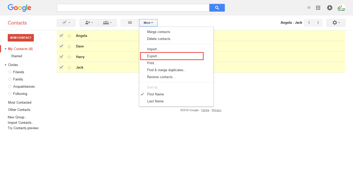Click the blue search magnifier button
This screenshot has width=353, height=172.
point(217,8)
